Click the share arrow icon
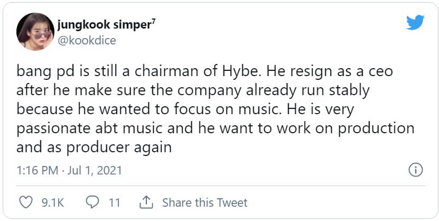Screen dimensions: 439x221 pos(146,202)
